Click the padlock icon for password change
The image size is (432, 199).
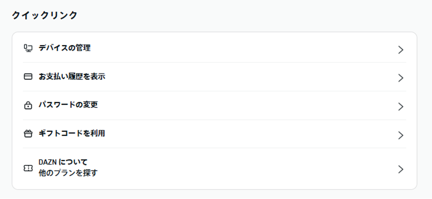(x=28, y=105)
